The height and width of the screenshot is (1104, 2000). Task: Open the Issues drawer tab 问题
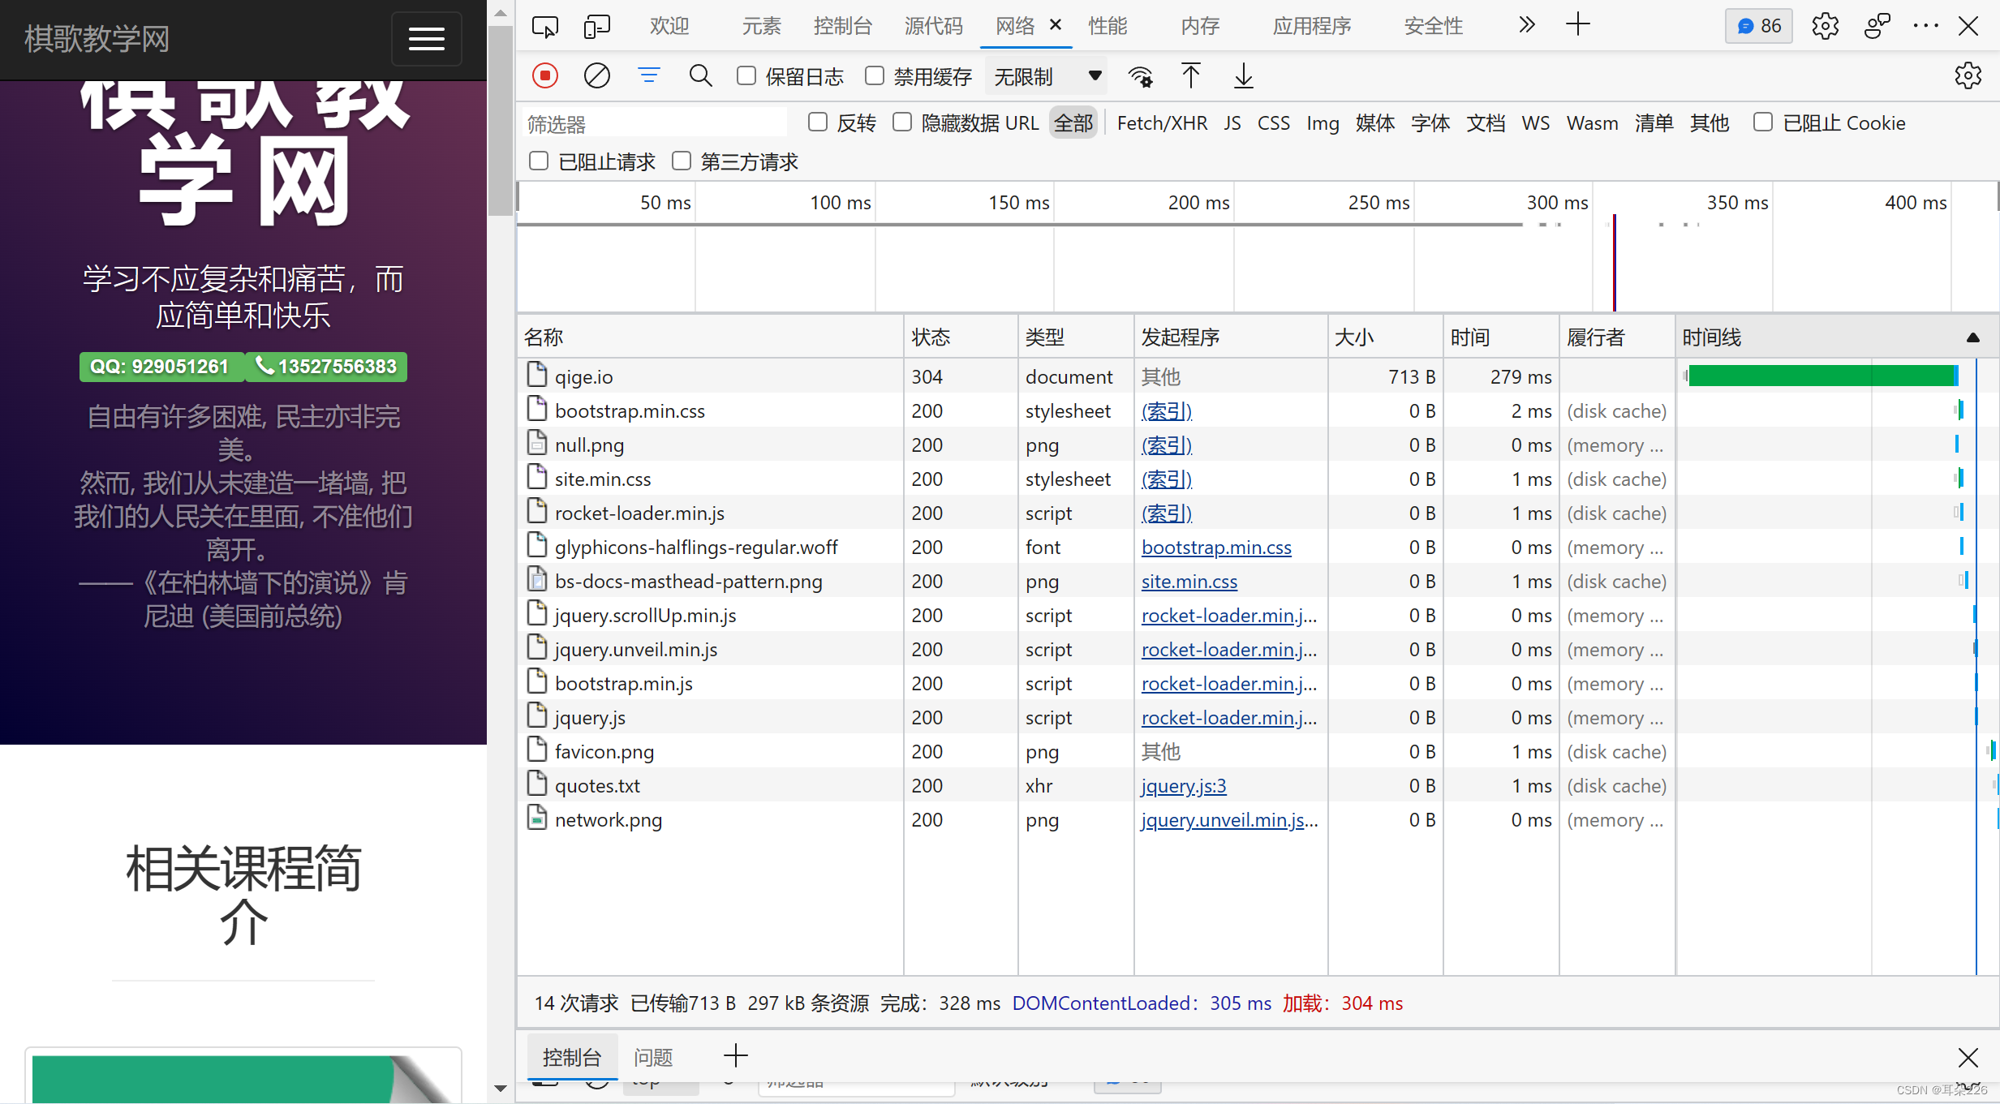pyautogui.click(x=653, y=1057)
